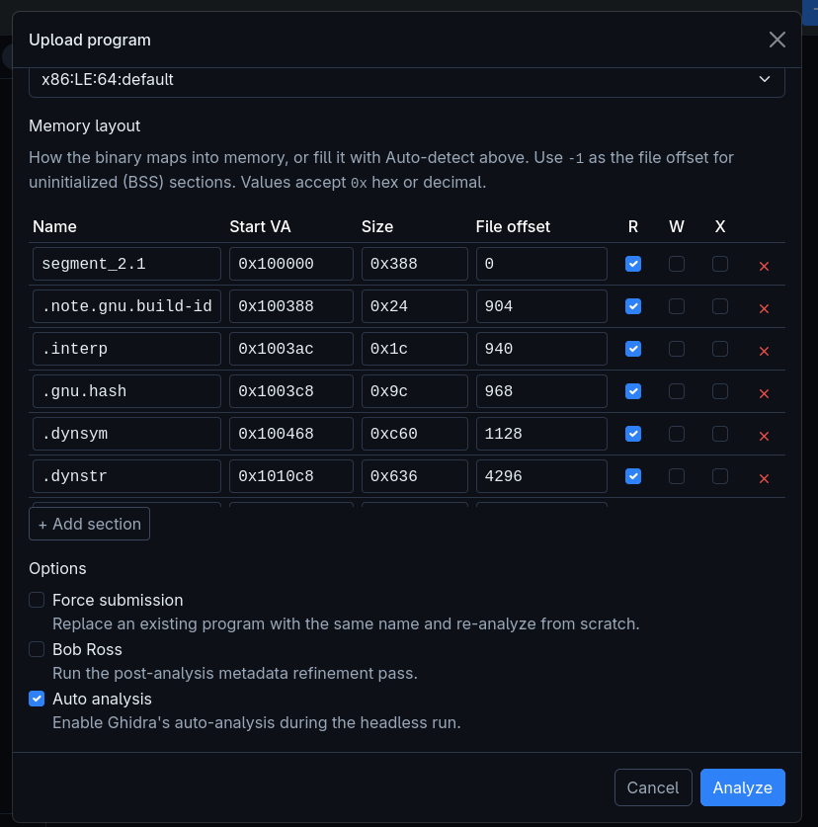Edit the File offset field 904
818x827 pixels.
(541, 306)
